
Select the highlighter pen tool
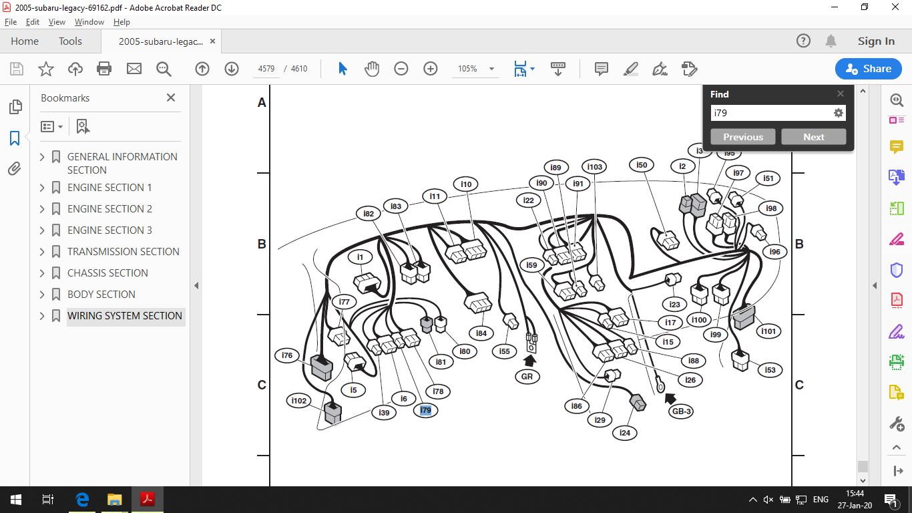click(630, 69)
